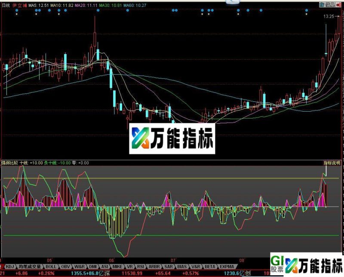Click the 13.25 high price label
Image resolution: width=344 pixels, height=277 pixels.
329,16
